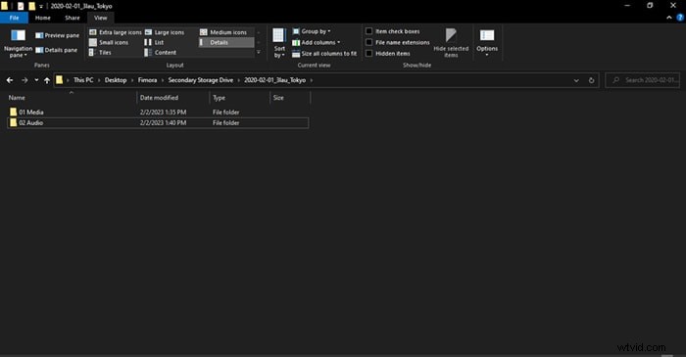
Task: Click Size all columns to fit
Action: tap(324, 53)
